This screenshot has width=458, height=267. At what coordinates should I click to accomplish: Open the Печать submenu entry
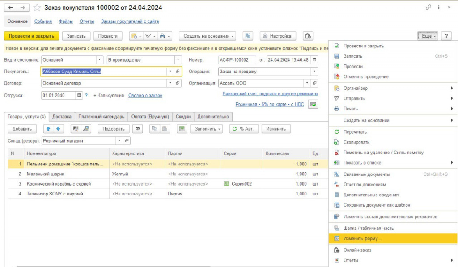[x=393, y=109]
